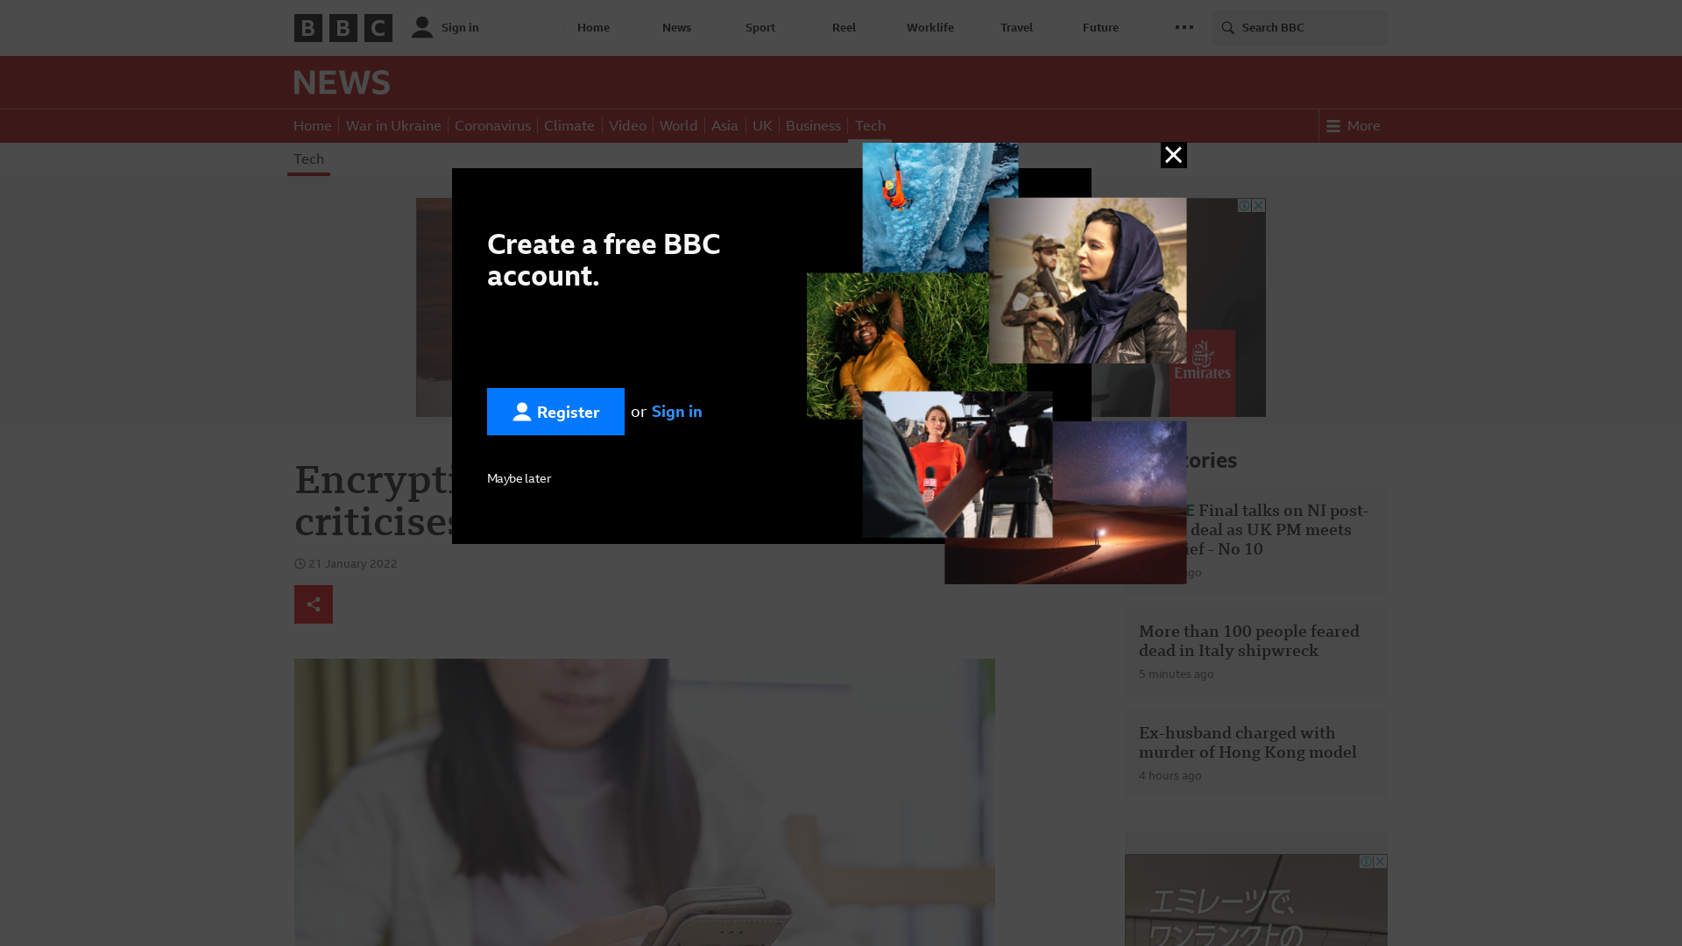Click the Sign in link in popup

click(677, 412)
